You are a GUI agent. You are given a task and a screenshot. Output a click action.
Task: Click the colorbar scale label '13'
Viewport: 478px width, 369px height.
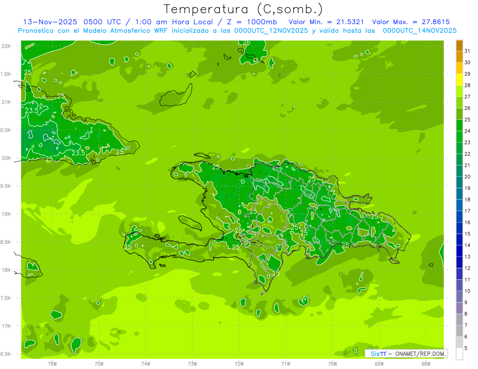tap(468, 257)
